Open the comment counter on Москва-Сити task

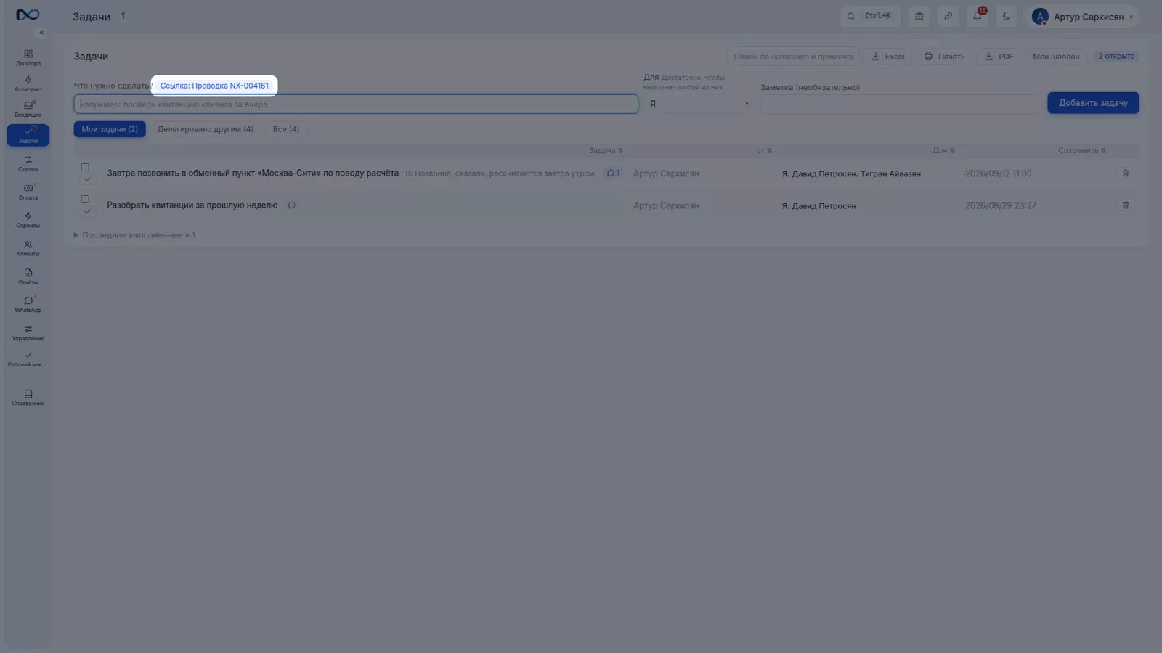613,173
